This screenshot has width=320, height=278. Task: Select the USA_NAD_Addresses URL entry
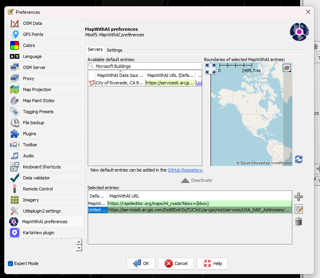(x=200, y=210)
